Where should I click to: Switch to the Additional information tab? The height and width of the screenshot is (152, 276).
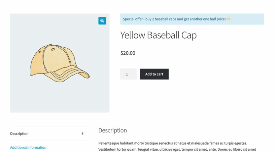[28, 147]
